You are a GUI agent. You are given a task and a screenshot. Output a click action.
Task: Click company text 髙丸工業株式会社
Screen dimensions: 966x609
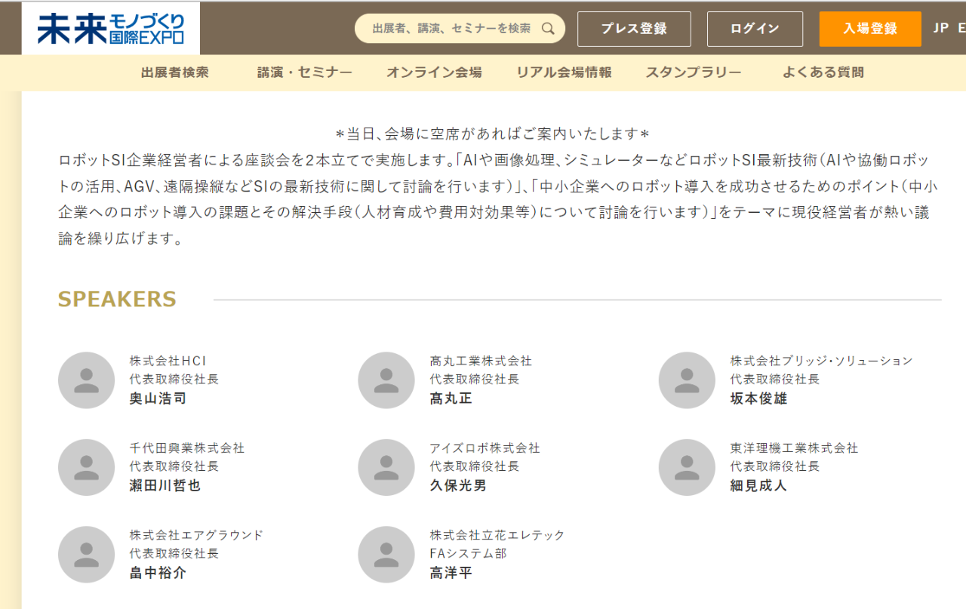pos(481,361)
